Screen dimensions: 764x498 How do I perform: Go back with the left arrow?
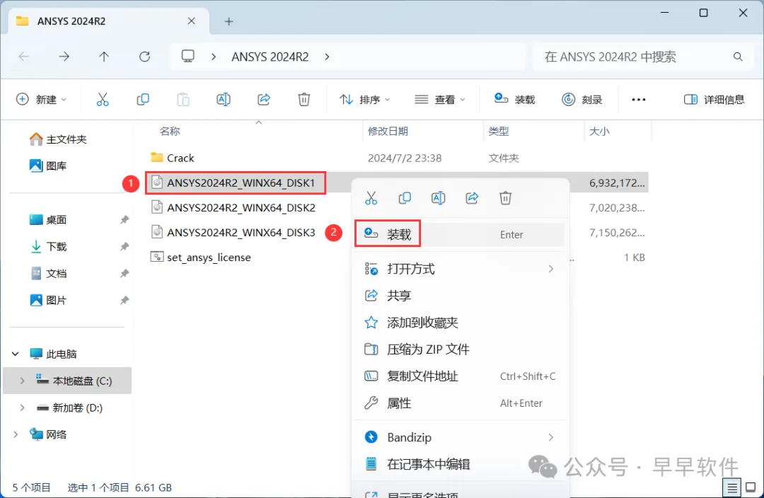tap(23, 57)
